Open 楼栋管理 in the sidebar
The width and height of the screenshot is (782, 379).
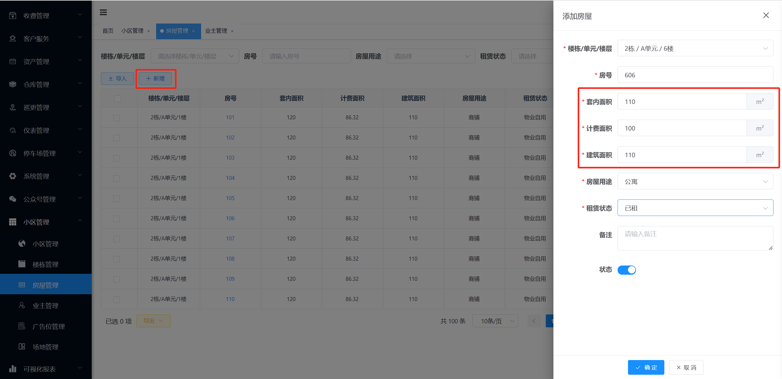point(46,264)
